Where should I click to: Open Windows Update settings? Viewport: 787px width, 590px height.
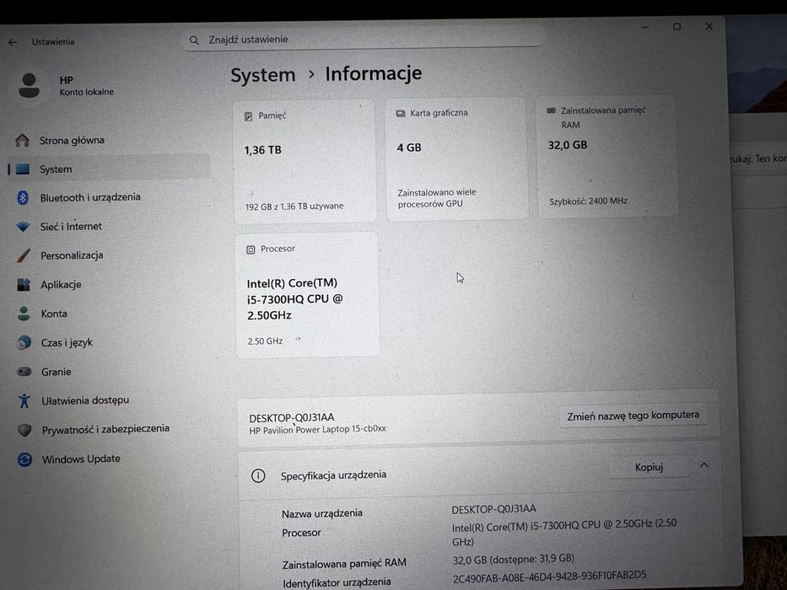pyautogui.click(x=81, y=459)
